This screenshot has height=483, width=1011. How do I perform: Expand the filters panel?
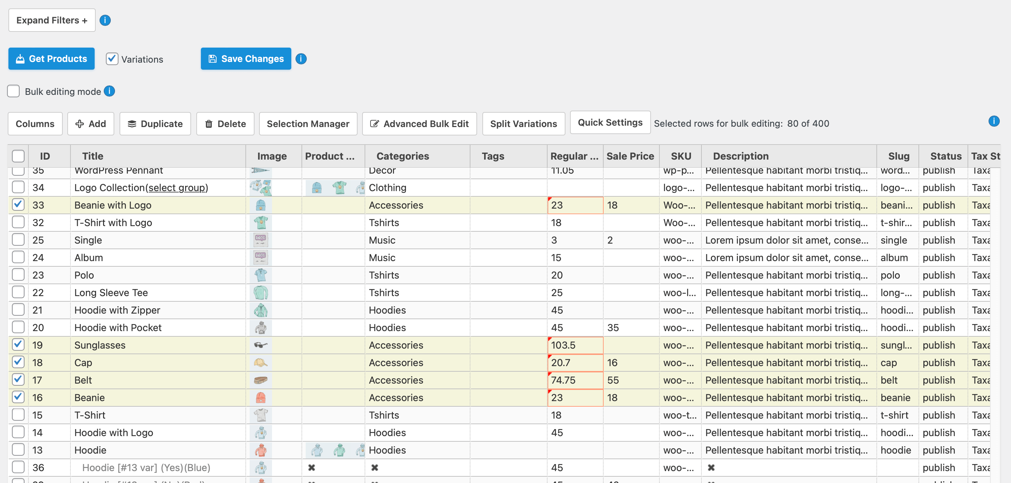[x=52, y=20]
